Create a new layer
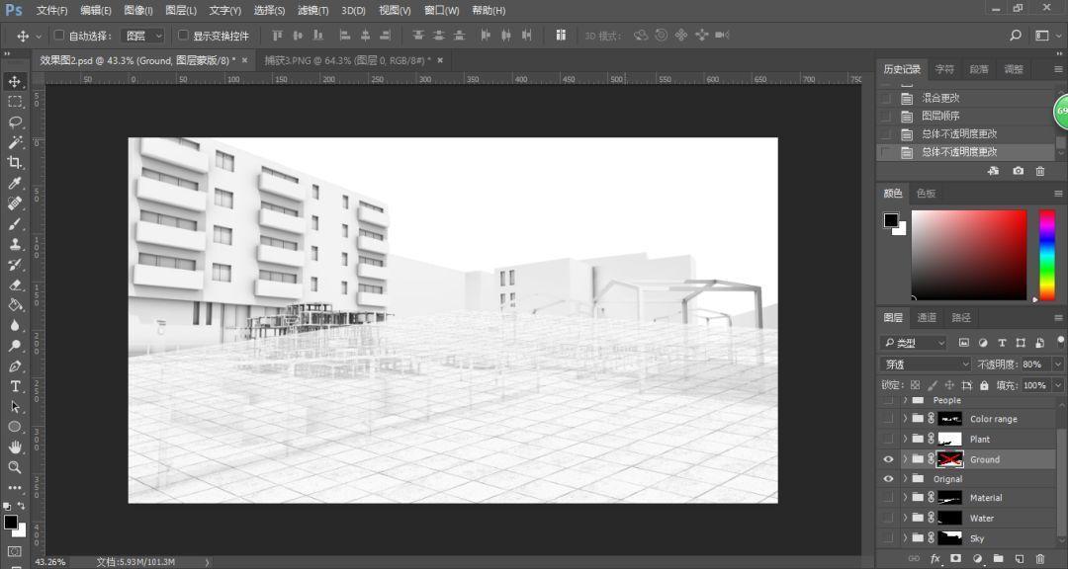1068x569 pixels. pyautogui.click(x=1019, y=559)
